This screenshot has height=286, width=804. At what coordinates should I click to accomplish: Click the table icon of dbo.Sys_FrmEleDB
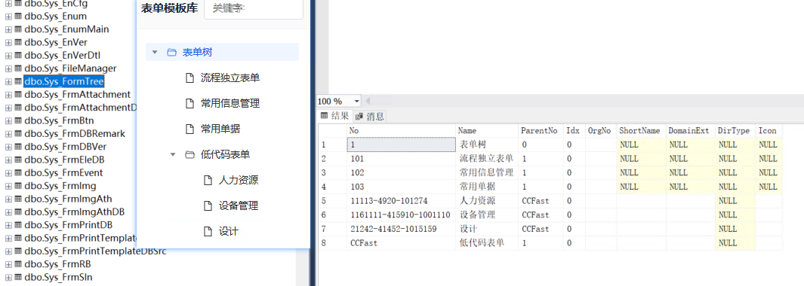click(18, 160)
